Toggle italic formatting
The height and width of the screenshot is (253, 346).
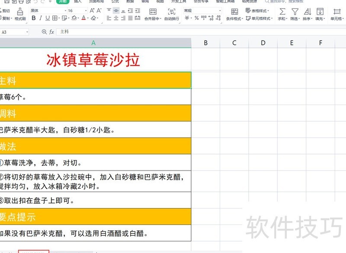(x=41, y=18)
